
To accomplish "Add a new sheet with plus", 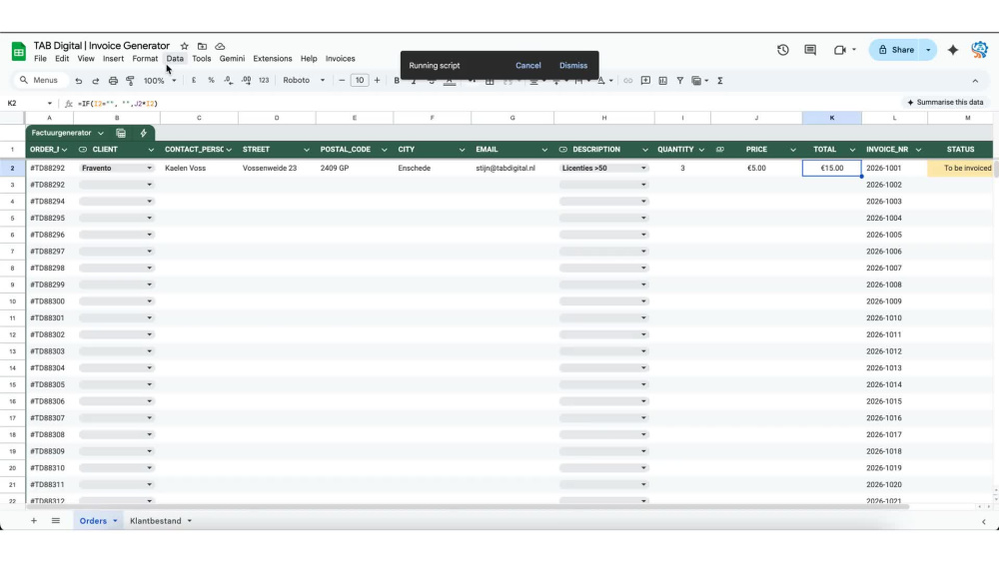I will 34,521.
